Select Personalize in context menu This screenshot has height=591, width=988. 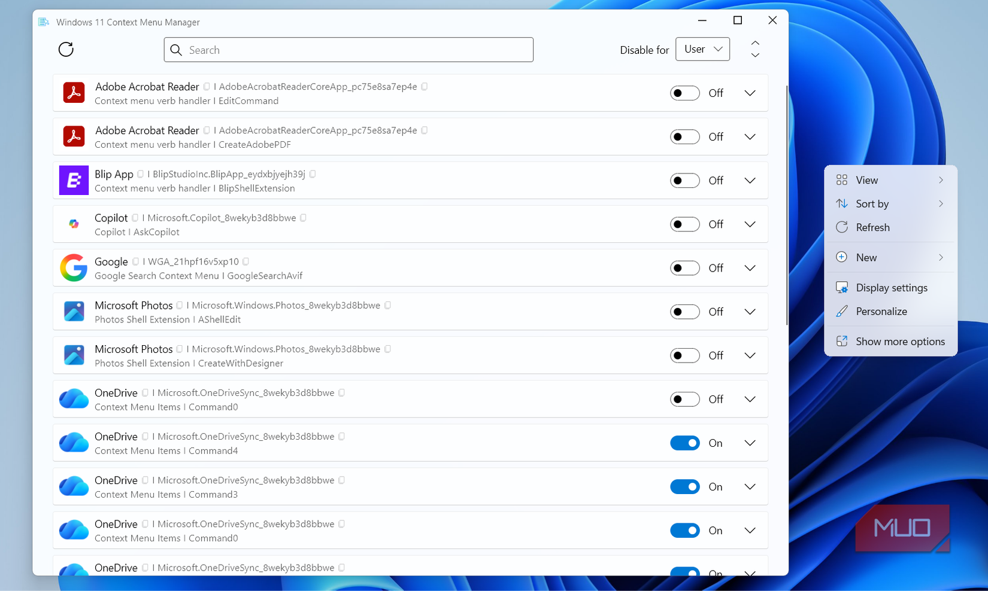tap(890, 311)
